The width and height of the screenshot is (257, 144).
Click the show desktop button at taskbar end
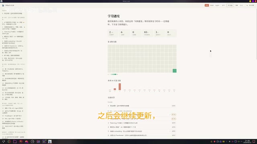point(254,142)
